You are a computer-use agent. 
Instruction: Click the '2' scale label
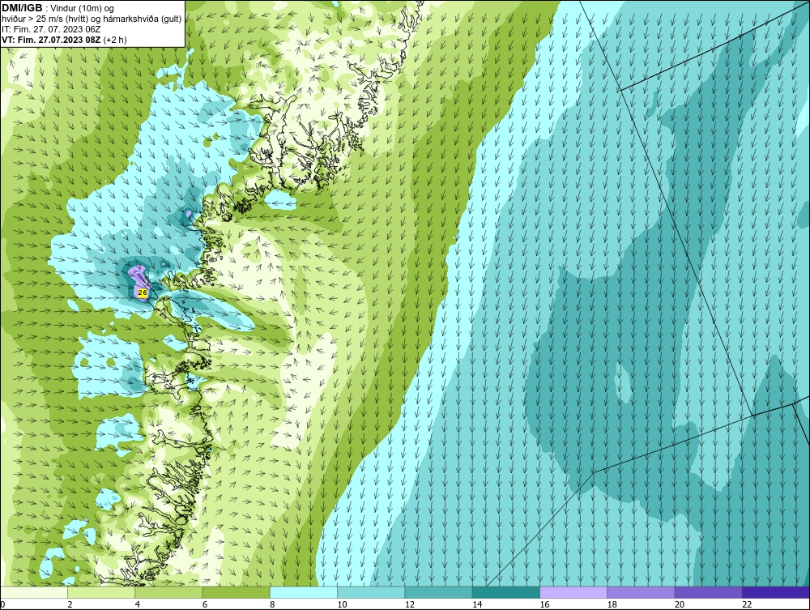point(70,605)
